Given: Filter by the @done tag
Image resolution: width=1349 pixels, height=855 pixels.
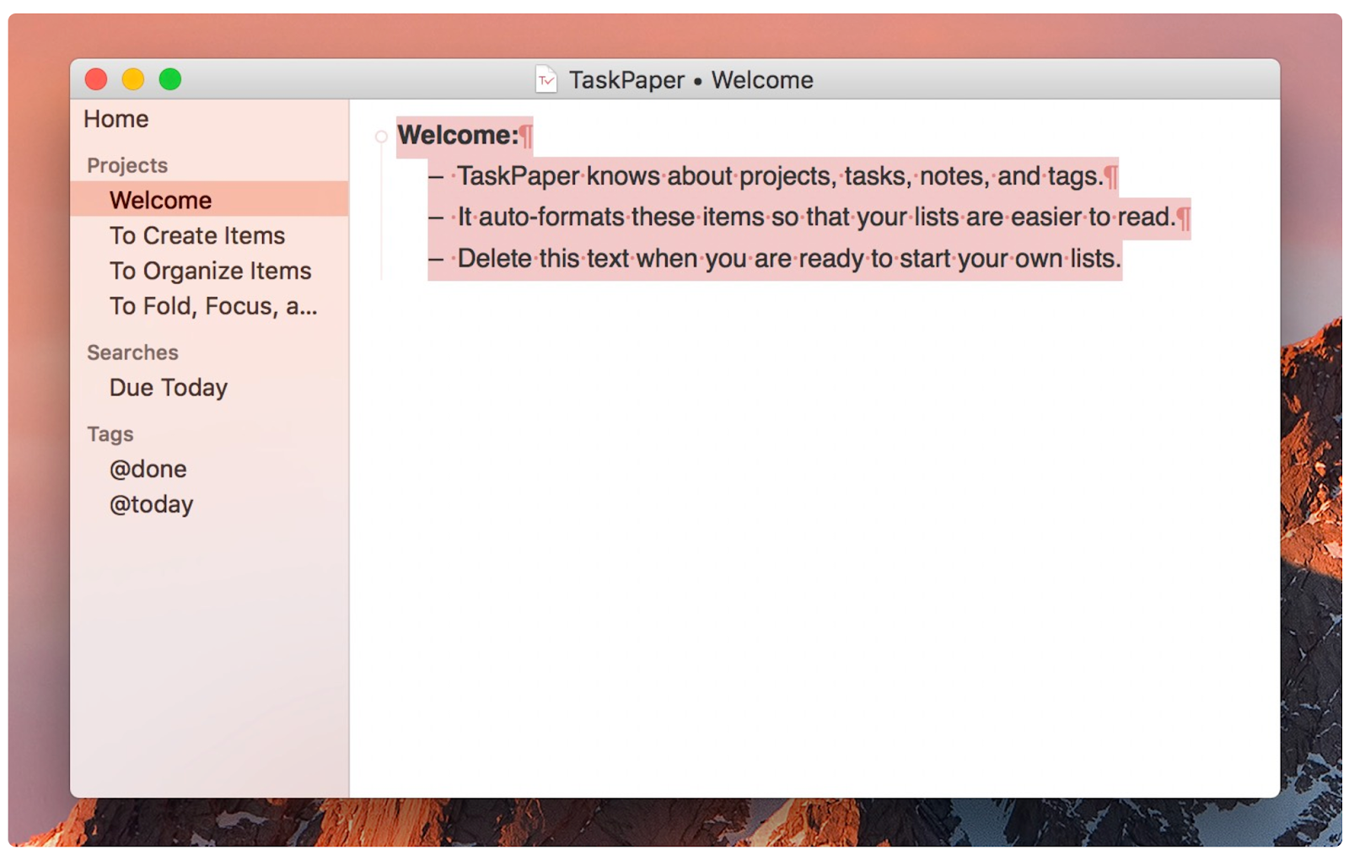Looking at the screenshot, I should point(148,469).
